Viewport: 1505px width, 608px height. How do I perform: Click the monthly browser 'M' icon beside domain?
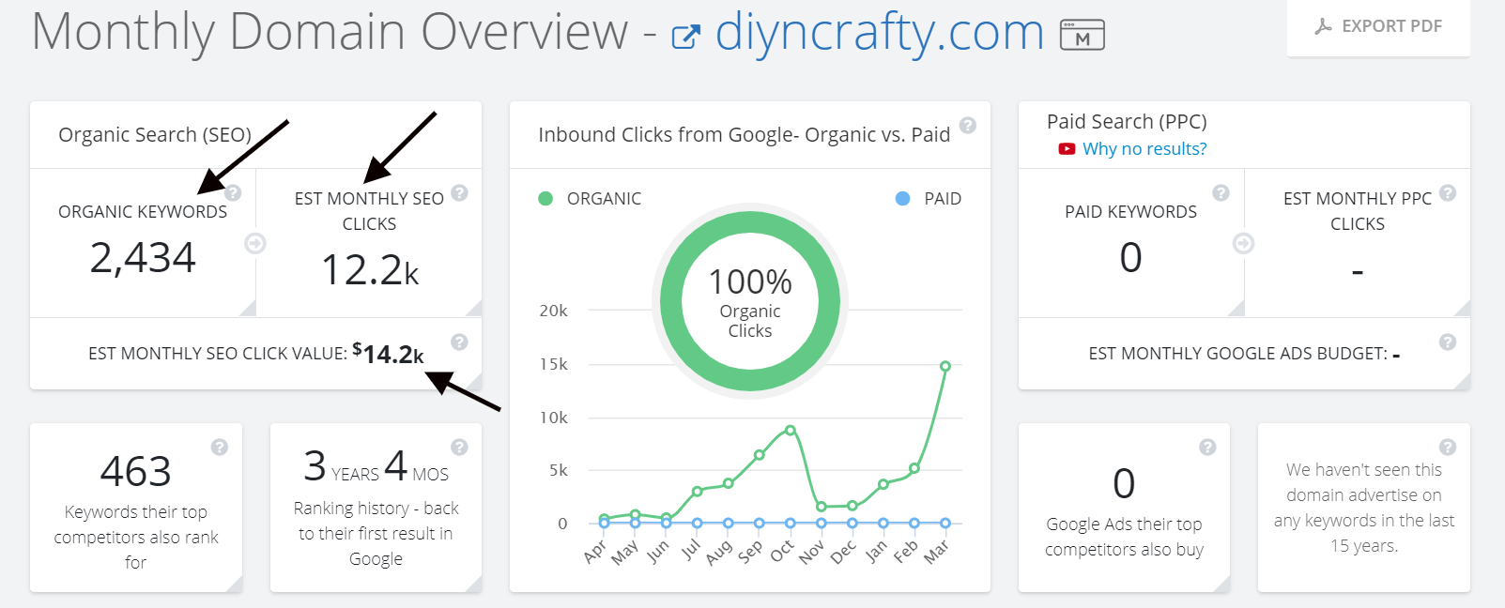tap(1082, 35)
